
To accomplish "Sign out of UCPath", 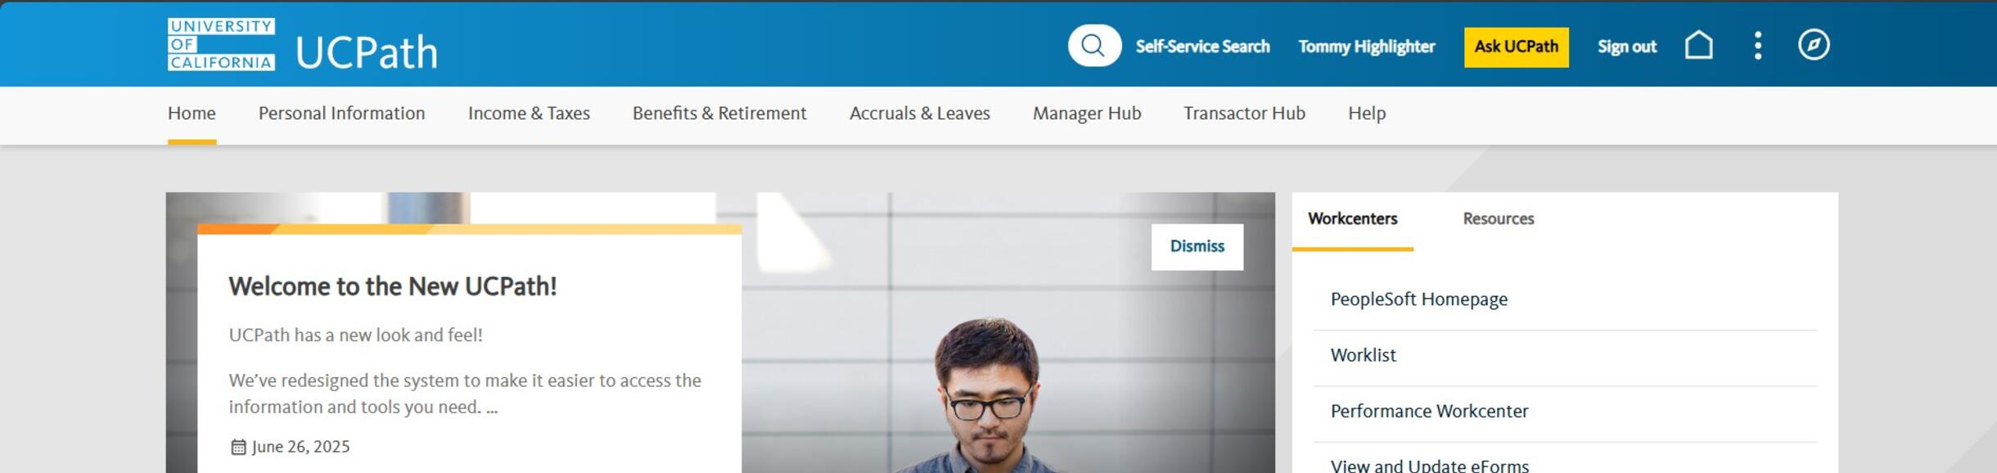I will click(x=1627, y=47).
